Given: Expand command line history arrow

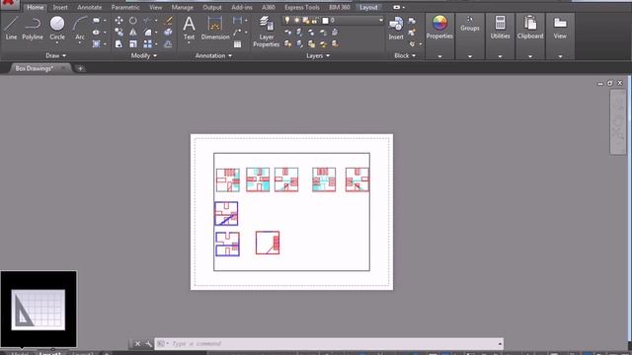Looking at the screenshot, I should click(500, 344).
